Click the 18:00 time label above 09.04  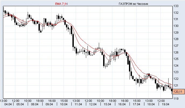tap(40, 101)
